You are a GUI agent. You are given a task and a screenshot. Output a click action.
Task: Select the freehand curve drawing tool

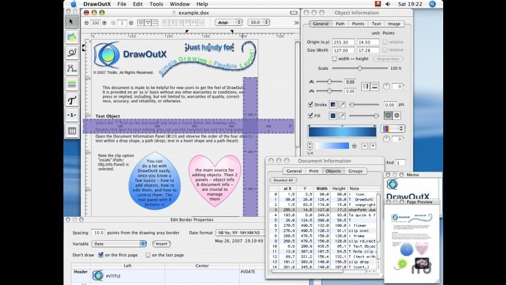72,52
